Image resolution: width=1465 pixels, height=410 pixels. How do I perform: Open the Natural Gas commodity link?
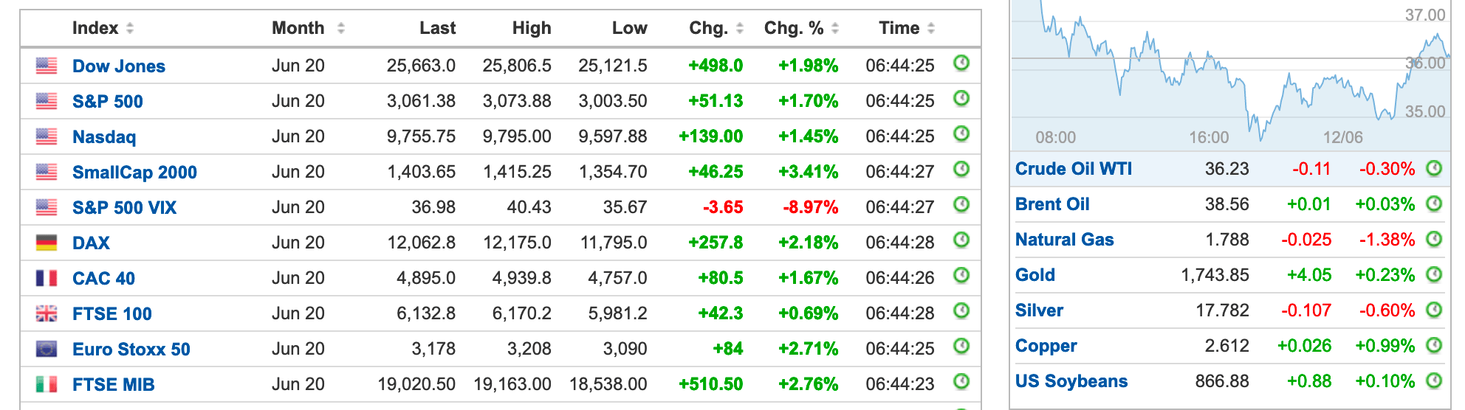coord(1064,240)
